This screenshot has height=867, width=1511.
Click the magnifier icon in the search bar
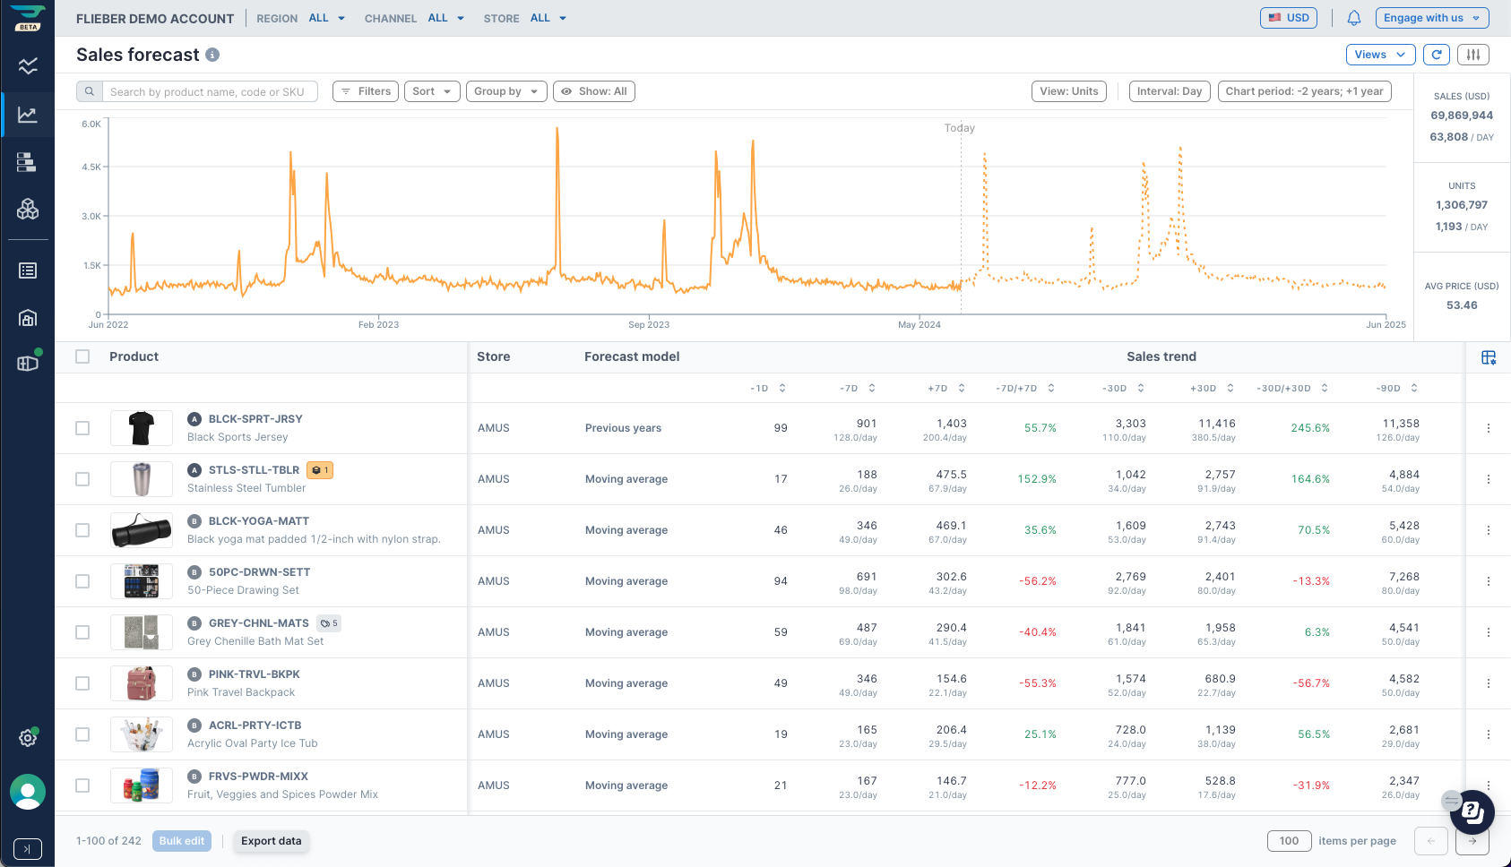click(x=89, y=90)
